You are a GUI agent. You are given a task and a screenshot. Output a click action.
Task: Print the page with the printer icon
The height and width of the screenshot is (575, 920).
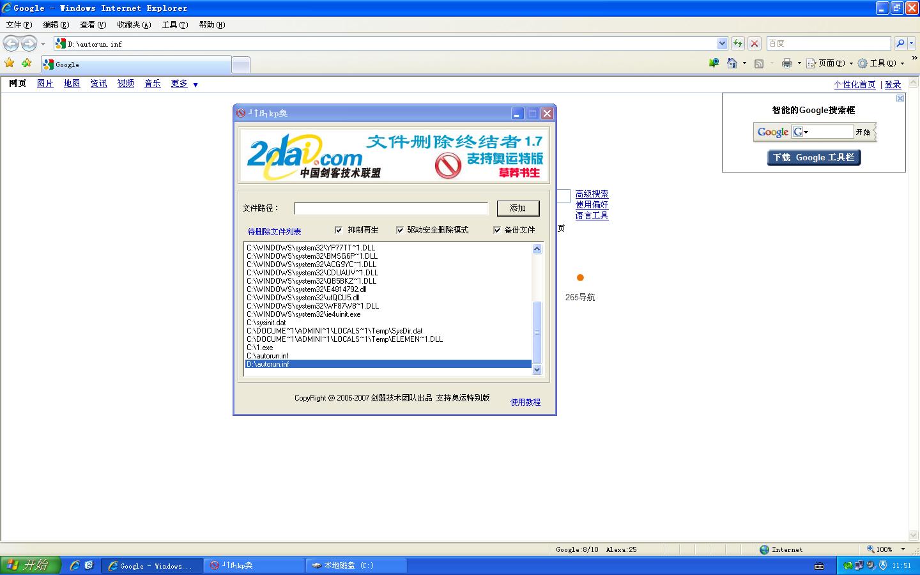787,63
